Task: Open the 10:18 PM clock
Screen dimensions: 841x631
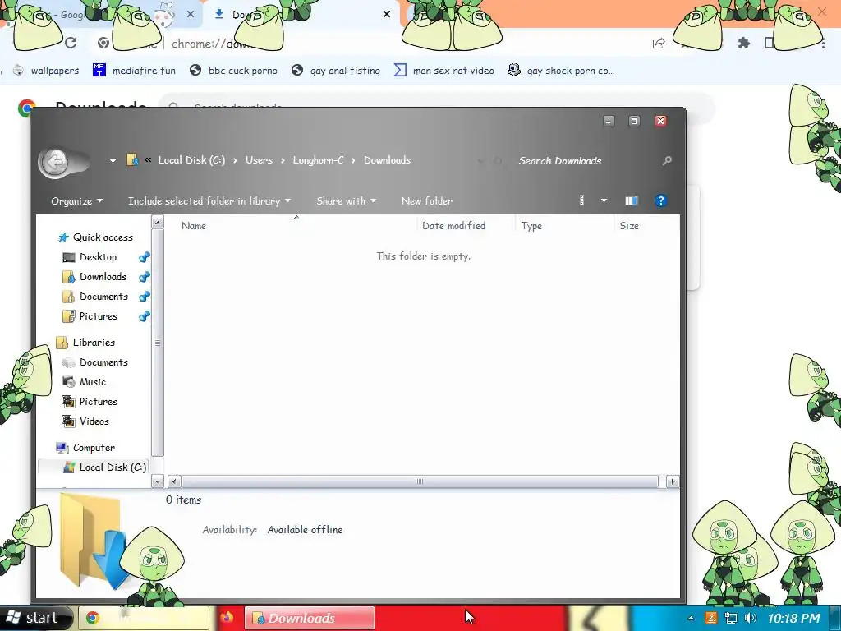Action: pyautogui.click(x=794, y=618)
